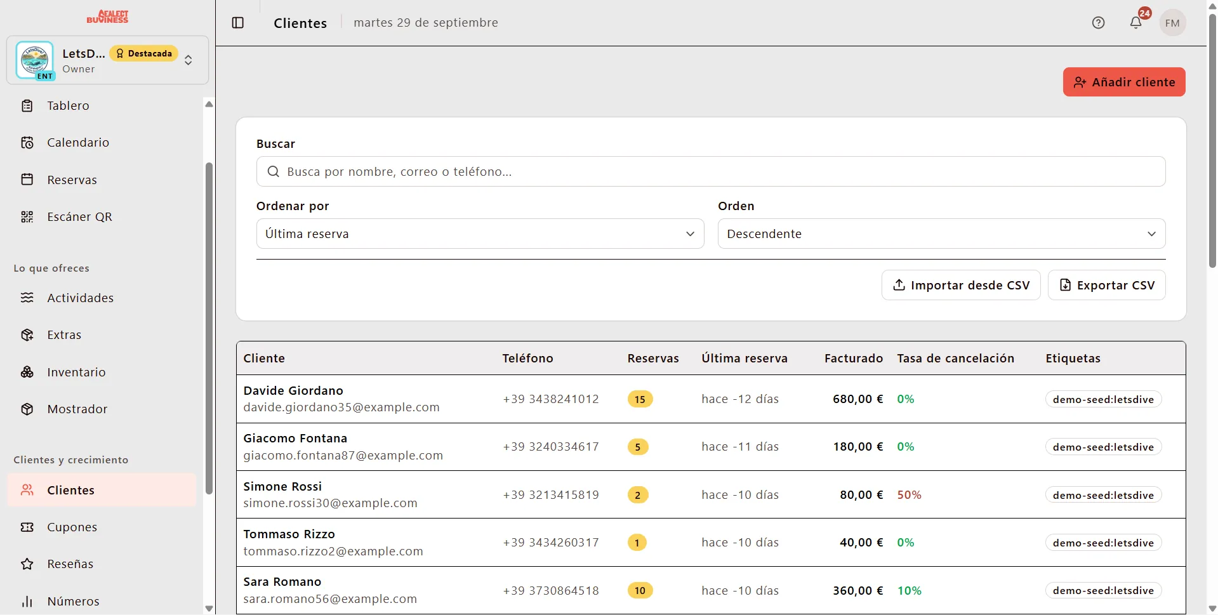Click Sara Romano's 10 reservations badge
This screenshot has width=1218, height=615.
(640, 591)
